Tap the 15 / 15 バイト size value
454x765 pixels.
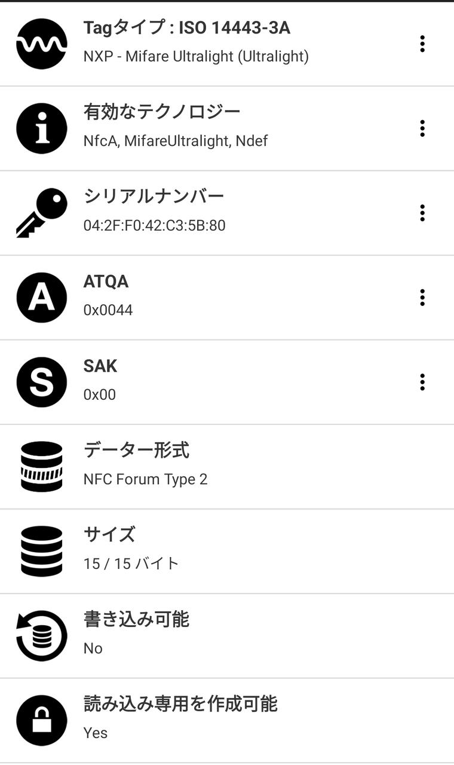coord(131,564)
